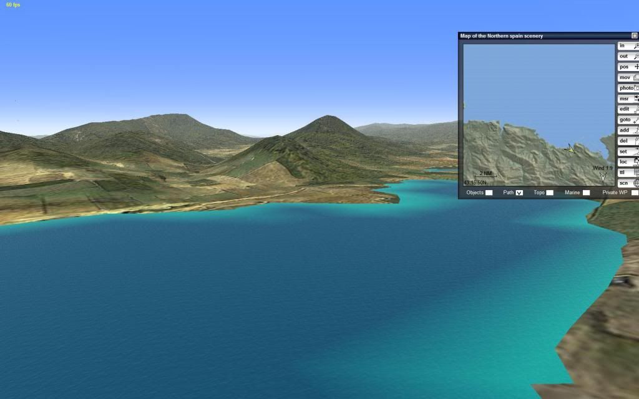Select the 'add' waypoint tool
Viewport: 639px width, 399px height.
(628, 130)
